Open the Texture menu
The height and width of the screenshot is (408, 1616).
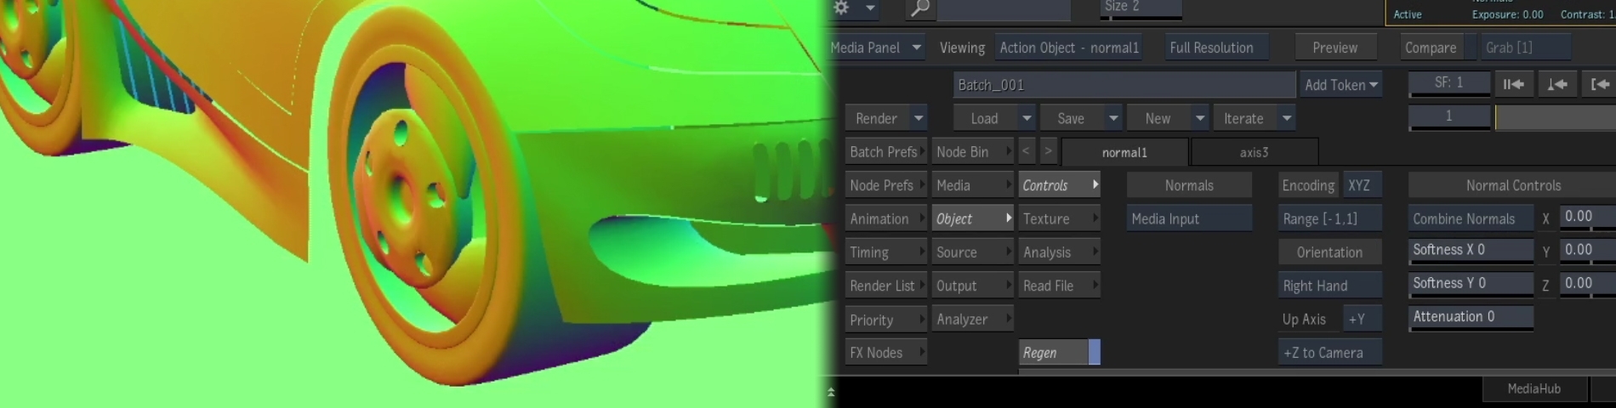[x=1059, y=218]
